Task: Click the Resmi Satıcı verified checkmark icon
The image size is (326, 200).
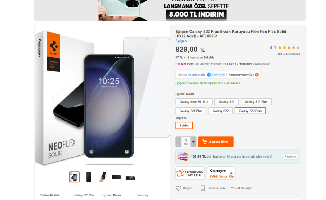Action: point(209,75)
